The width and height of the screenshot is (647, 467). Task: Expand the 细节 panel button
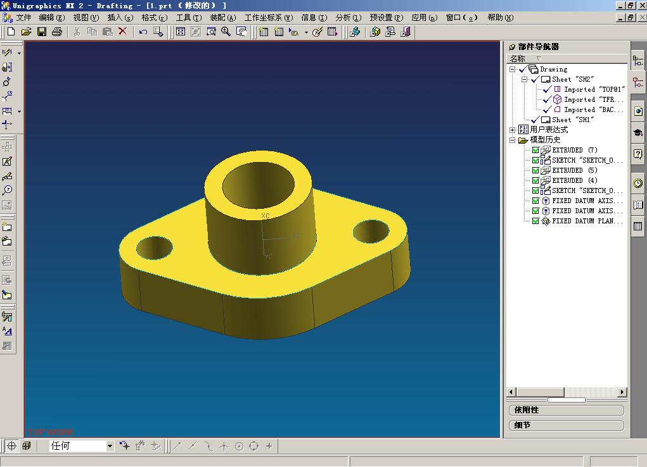click(567, 425)
